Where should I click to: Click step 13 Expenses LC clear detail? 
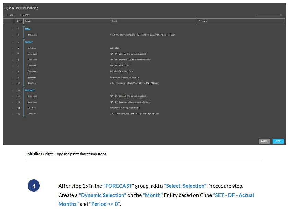click(x=130, y=102)
